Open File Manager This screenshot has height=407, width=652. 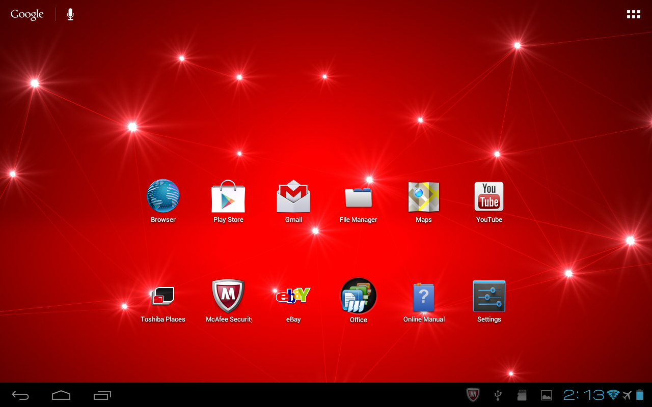pos(359,197)
